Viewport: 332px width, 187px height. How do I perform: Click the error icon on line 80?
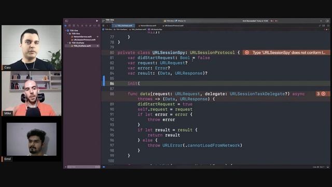point(247,52)
